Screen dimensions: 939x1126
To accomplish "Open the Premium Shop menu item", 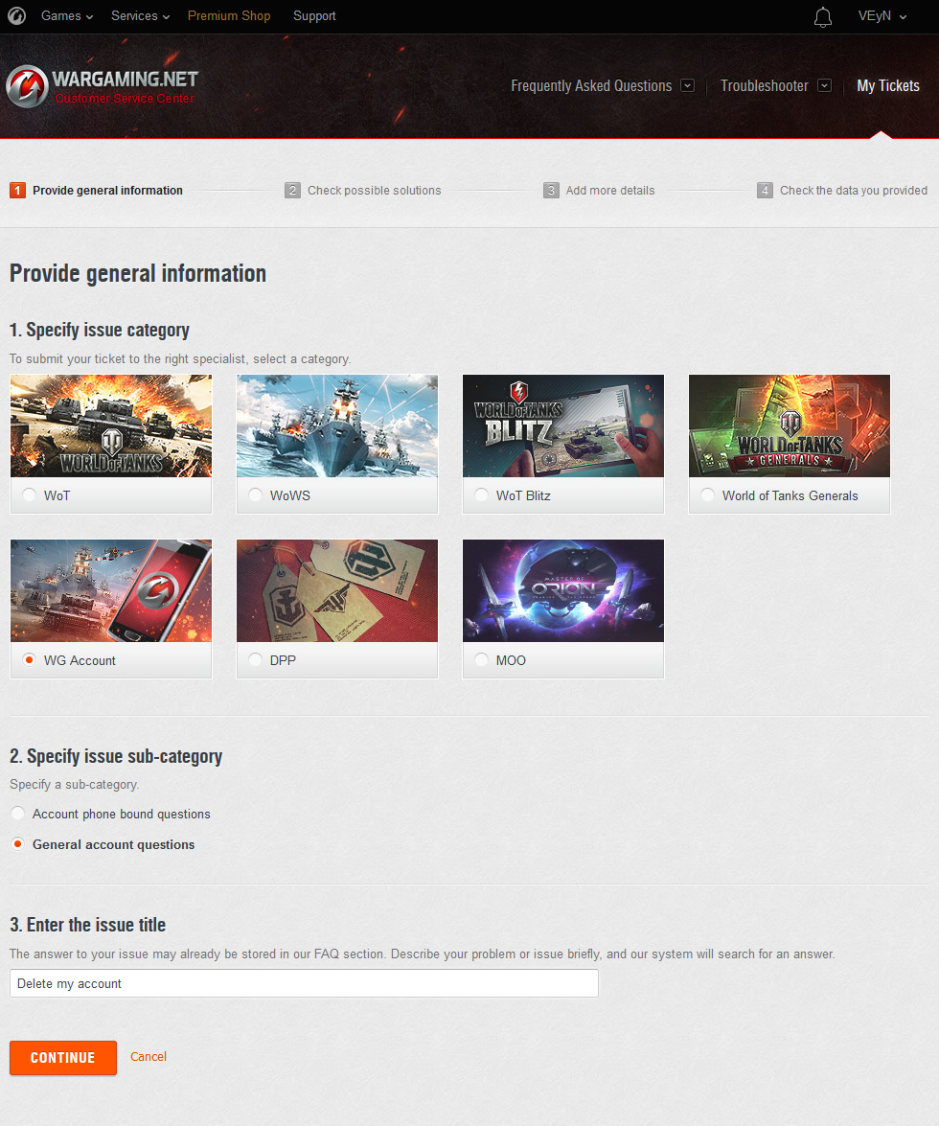I will pyautogui.click(x=229, y=16).
